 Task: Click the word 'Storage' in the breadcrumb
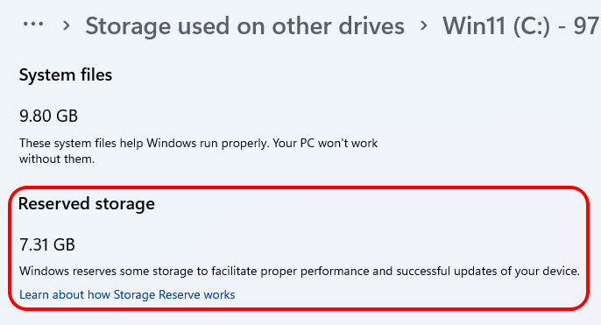(x=128, y=27)
